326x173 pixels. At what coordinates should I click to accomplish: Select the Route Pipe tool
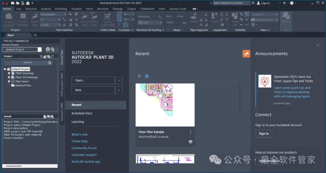tap(35, 20)
